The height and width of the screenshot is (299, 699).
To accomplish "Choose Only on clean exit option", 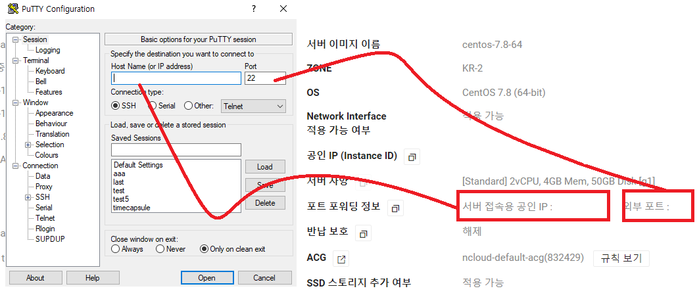I will pyautogui.click(x=204, y=249).
